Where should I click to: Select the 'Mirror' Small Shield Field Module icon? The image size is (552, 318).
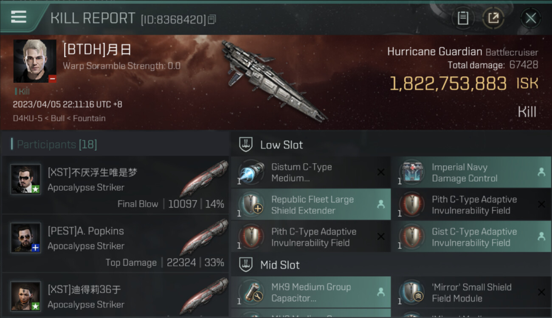[412, 292]
